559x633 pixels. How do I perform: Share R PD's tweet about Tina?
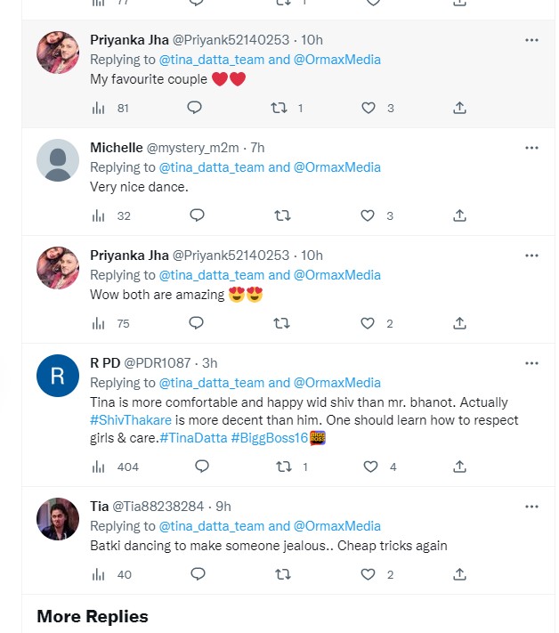pos(460,467)
